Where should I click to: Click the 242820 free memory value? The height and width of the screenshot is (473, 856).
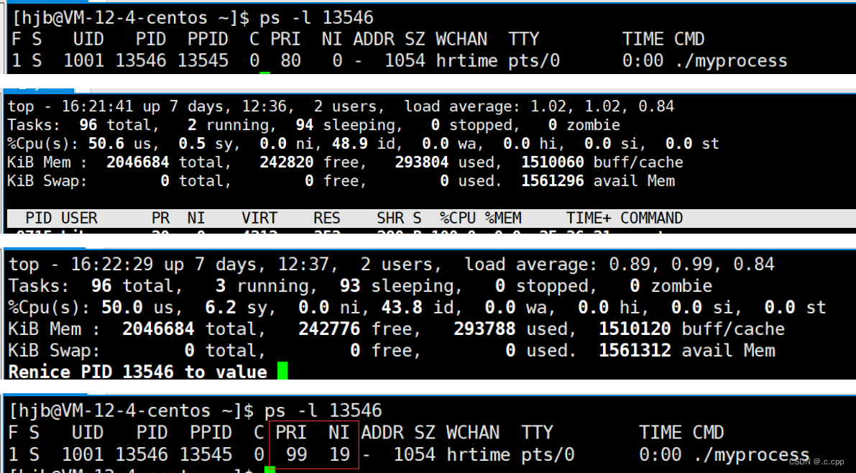[x=286, y=162]
